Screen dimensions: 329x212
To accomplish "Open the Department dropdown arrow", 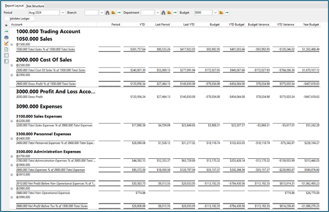I will (x=158, y=13).
